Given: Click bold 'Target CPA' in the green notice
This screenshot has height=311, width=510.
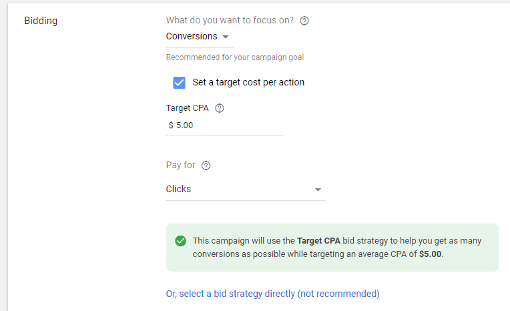Looking at the screenshot, I should [318, 241].
